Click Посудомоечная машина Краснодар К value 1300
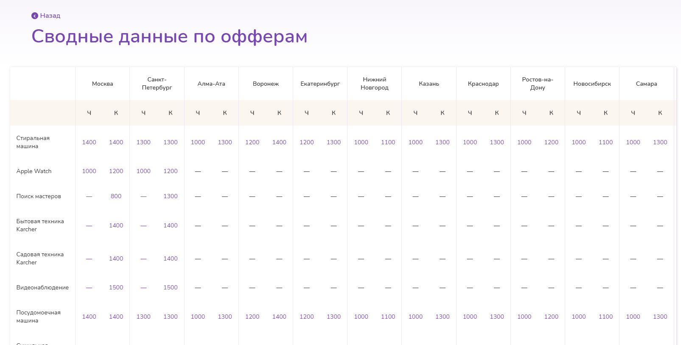The width and height of the screenshot is (681, 345). pos(497,317)
